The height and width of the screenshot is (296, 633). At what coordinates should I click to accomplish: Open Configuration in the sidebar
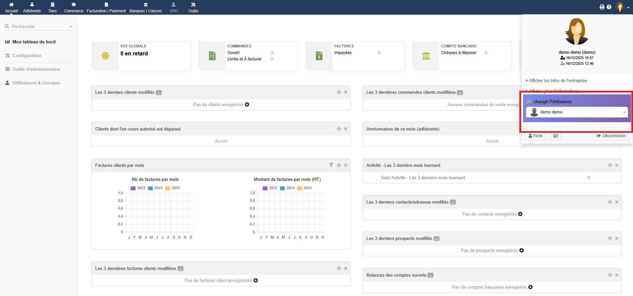pyautogui.click(x=27, y=55)
